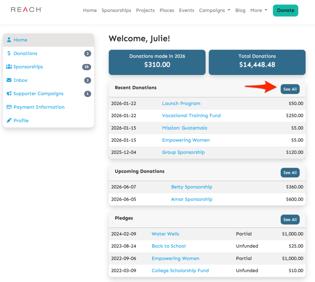Switch to the Sponsorships page in top navigation
Screen dimensions: 315x282
(116, 10)
